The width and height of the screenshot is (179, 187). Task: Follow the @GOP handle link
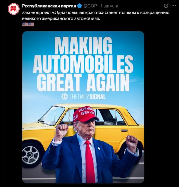(x=90, y=6)
